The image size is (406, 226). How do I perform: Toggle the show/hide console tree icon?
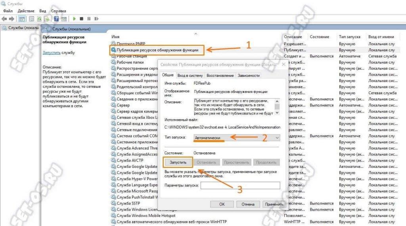[x=22, y=19]
